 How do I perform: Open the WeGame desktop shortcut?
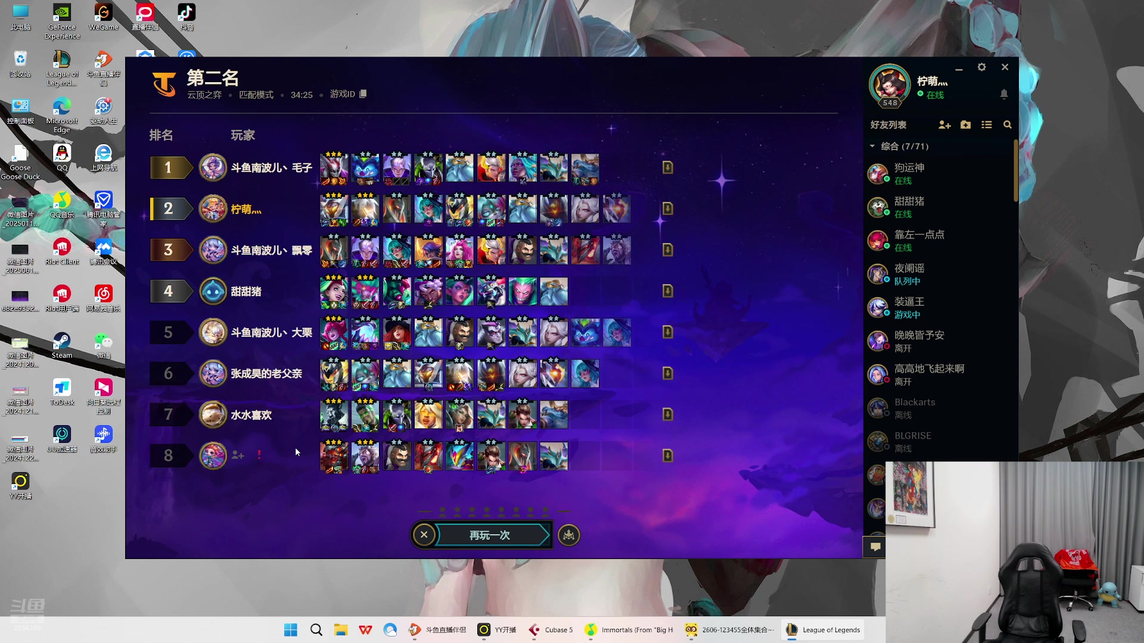[x=104, y=17]
